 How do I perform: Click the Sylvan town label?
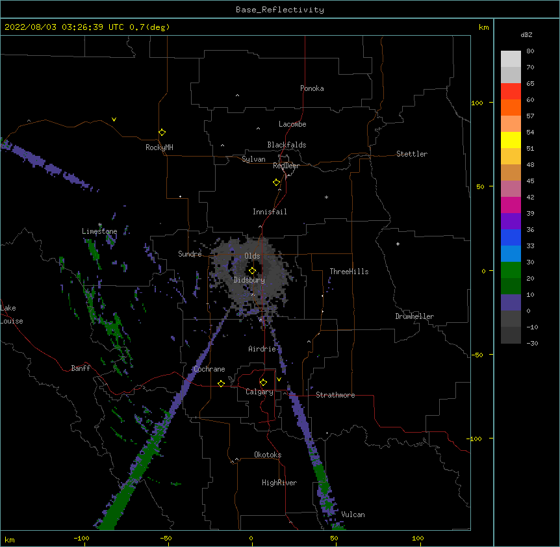[x=253, y=159]
